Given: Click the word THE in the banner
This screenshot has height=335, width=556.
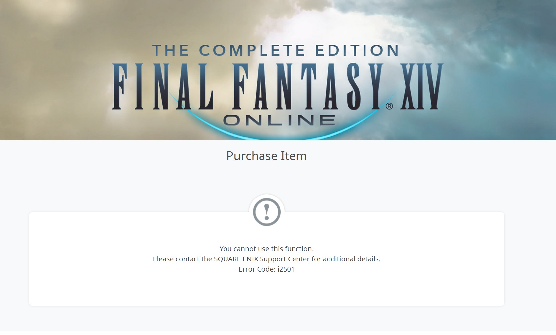Looking at the screenshot, I should 170,50.
